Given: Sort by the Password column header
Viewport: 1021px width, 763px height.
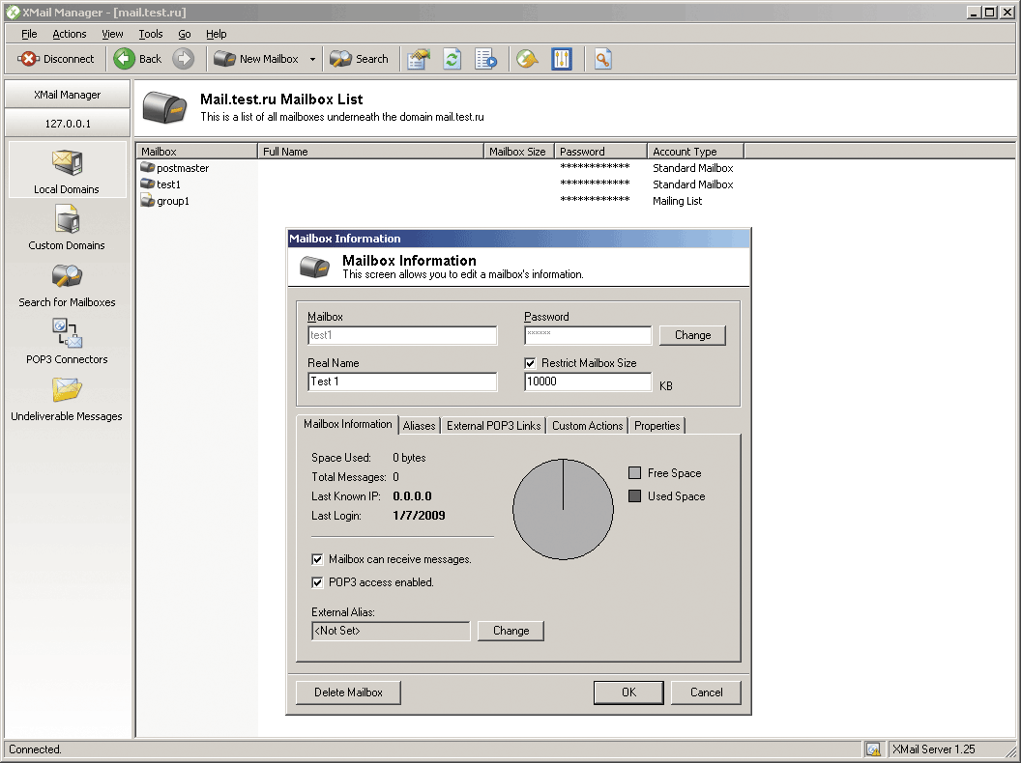Looking at the screenshot, I should pyautogui.click(x=601, y=151).
